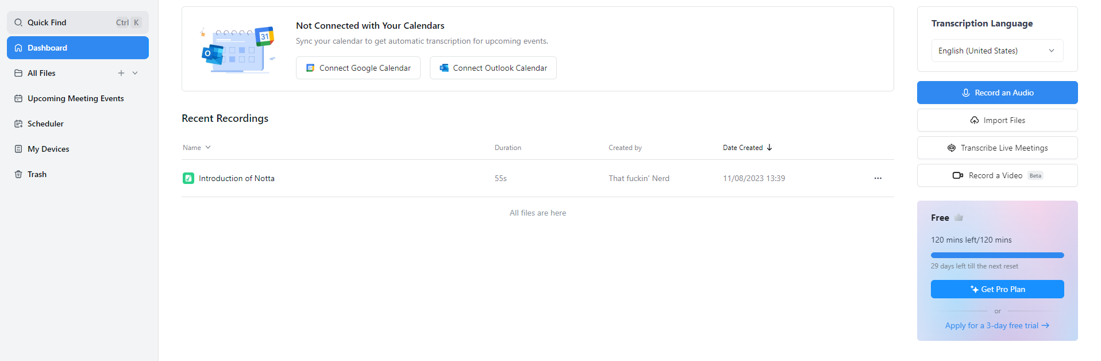Open Trash in sidebar
The image size is (1101, 361).
(78, 174)
